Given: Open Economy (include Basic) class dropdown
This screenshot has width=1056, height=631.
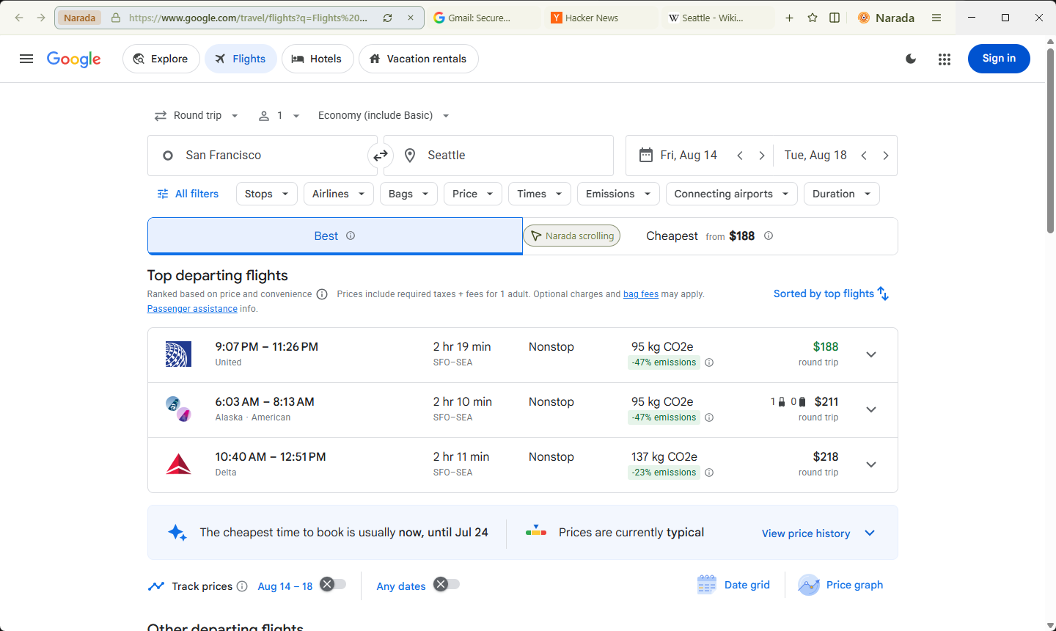Looking at the screenshot, I should point(384,115).
